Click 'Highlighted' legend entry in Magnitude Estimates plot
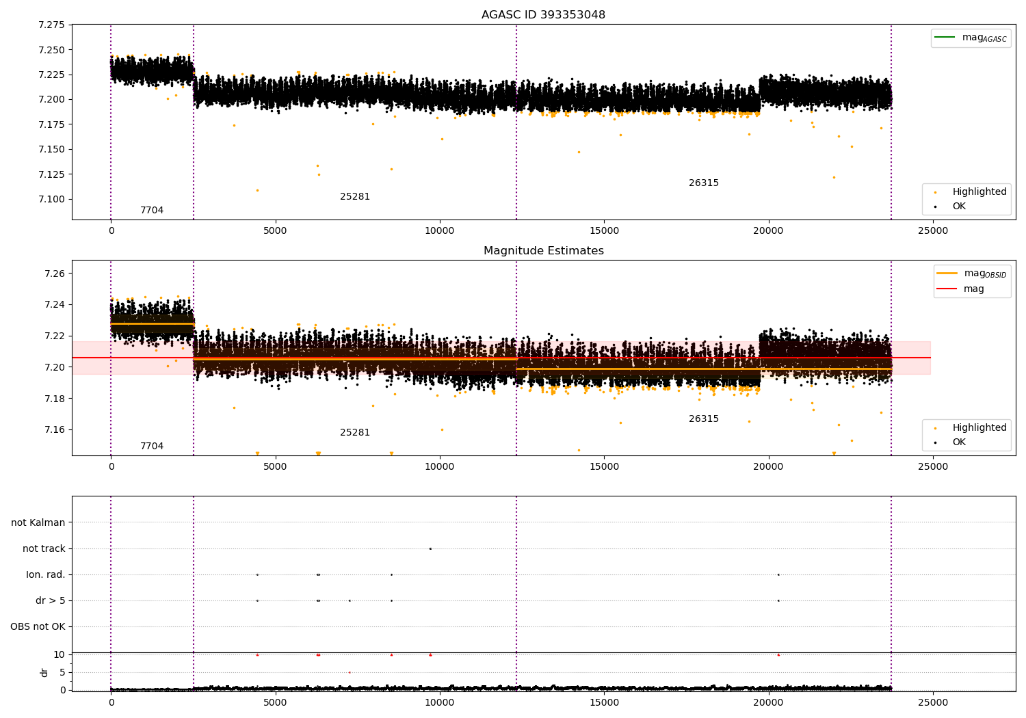This screenshot has height=718, width=1026. pos(979,428)
